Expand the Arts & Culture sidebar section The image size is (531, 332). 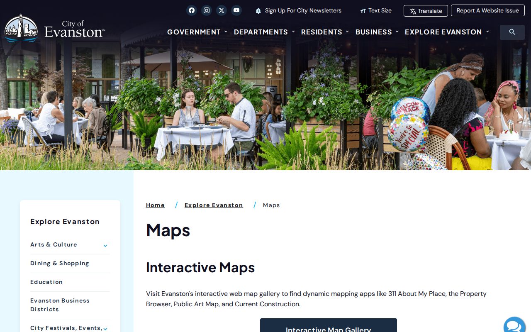pos(105,245)
